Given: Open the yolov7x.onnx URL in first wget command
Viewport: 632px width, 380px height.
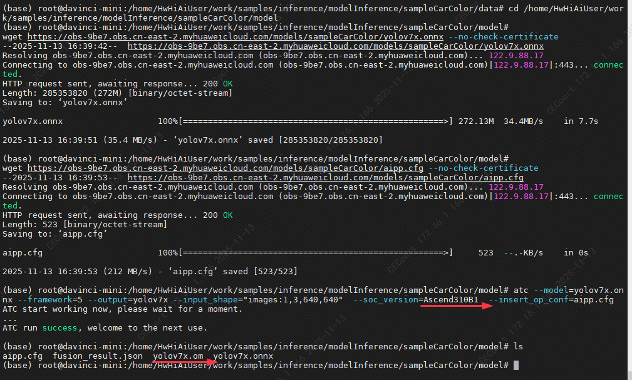Looking at the screenshot, I should pos(236,37).
